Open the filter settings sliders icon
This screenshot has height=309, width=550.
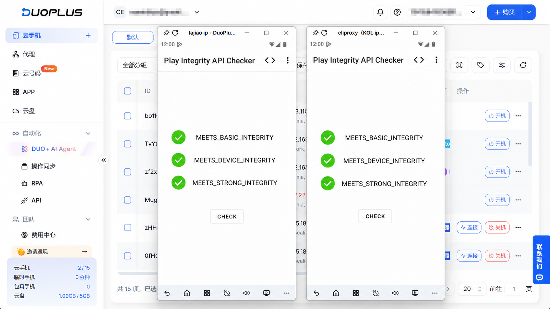502,65
